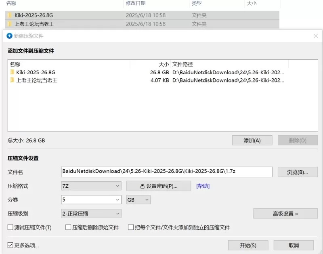Click 开始(S) to start compression

point(248,246)
